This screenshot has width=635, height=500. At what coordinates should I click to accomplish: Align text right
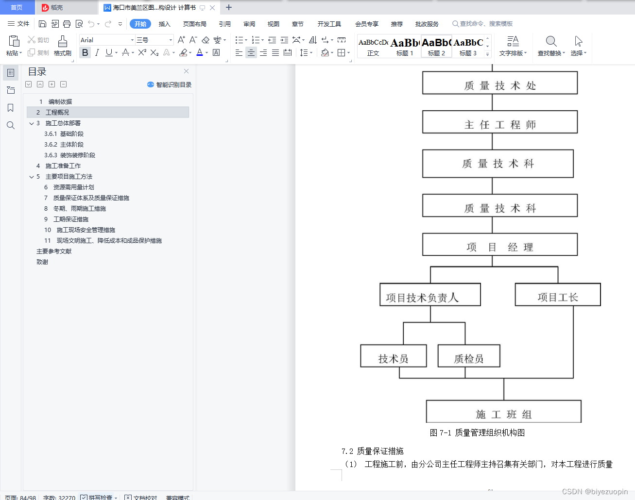point(263,52)
